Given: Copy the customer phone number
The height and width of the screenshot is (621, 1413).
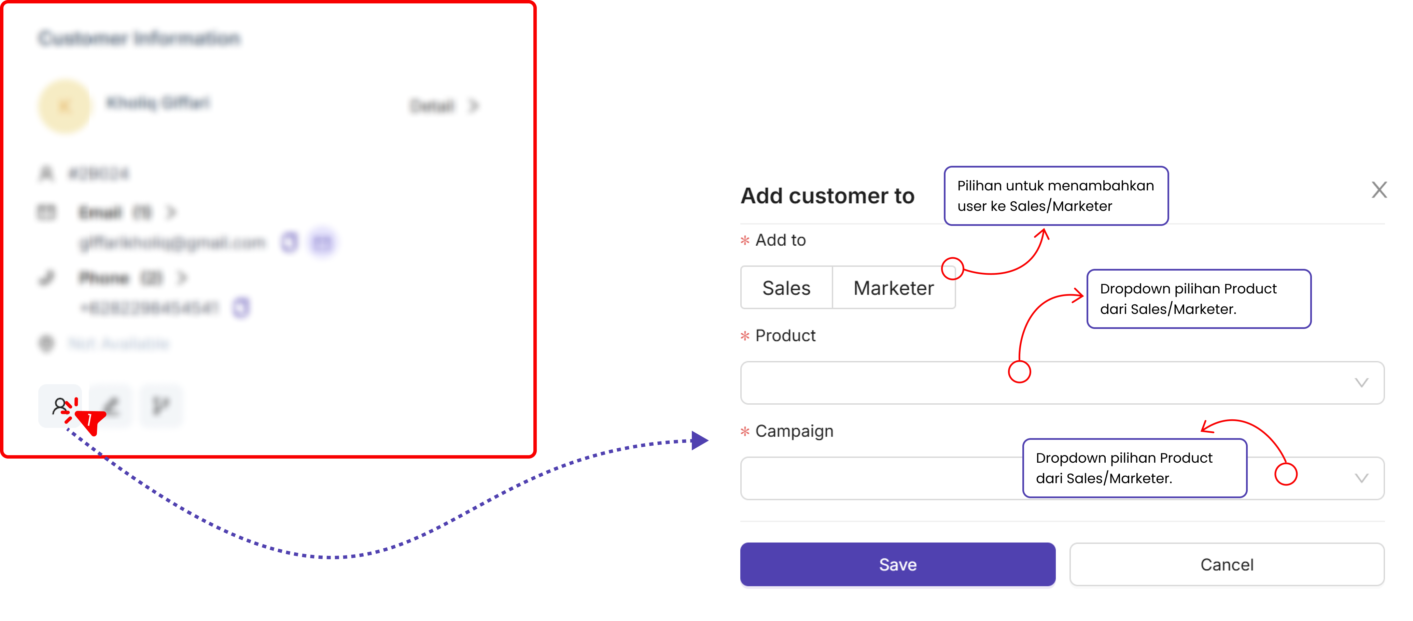Looking at the screenshot, I should [x=241, y=307].
